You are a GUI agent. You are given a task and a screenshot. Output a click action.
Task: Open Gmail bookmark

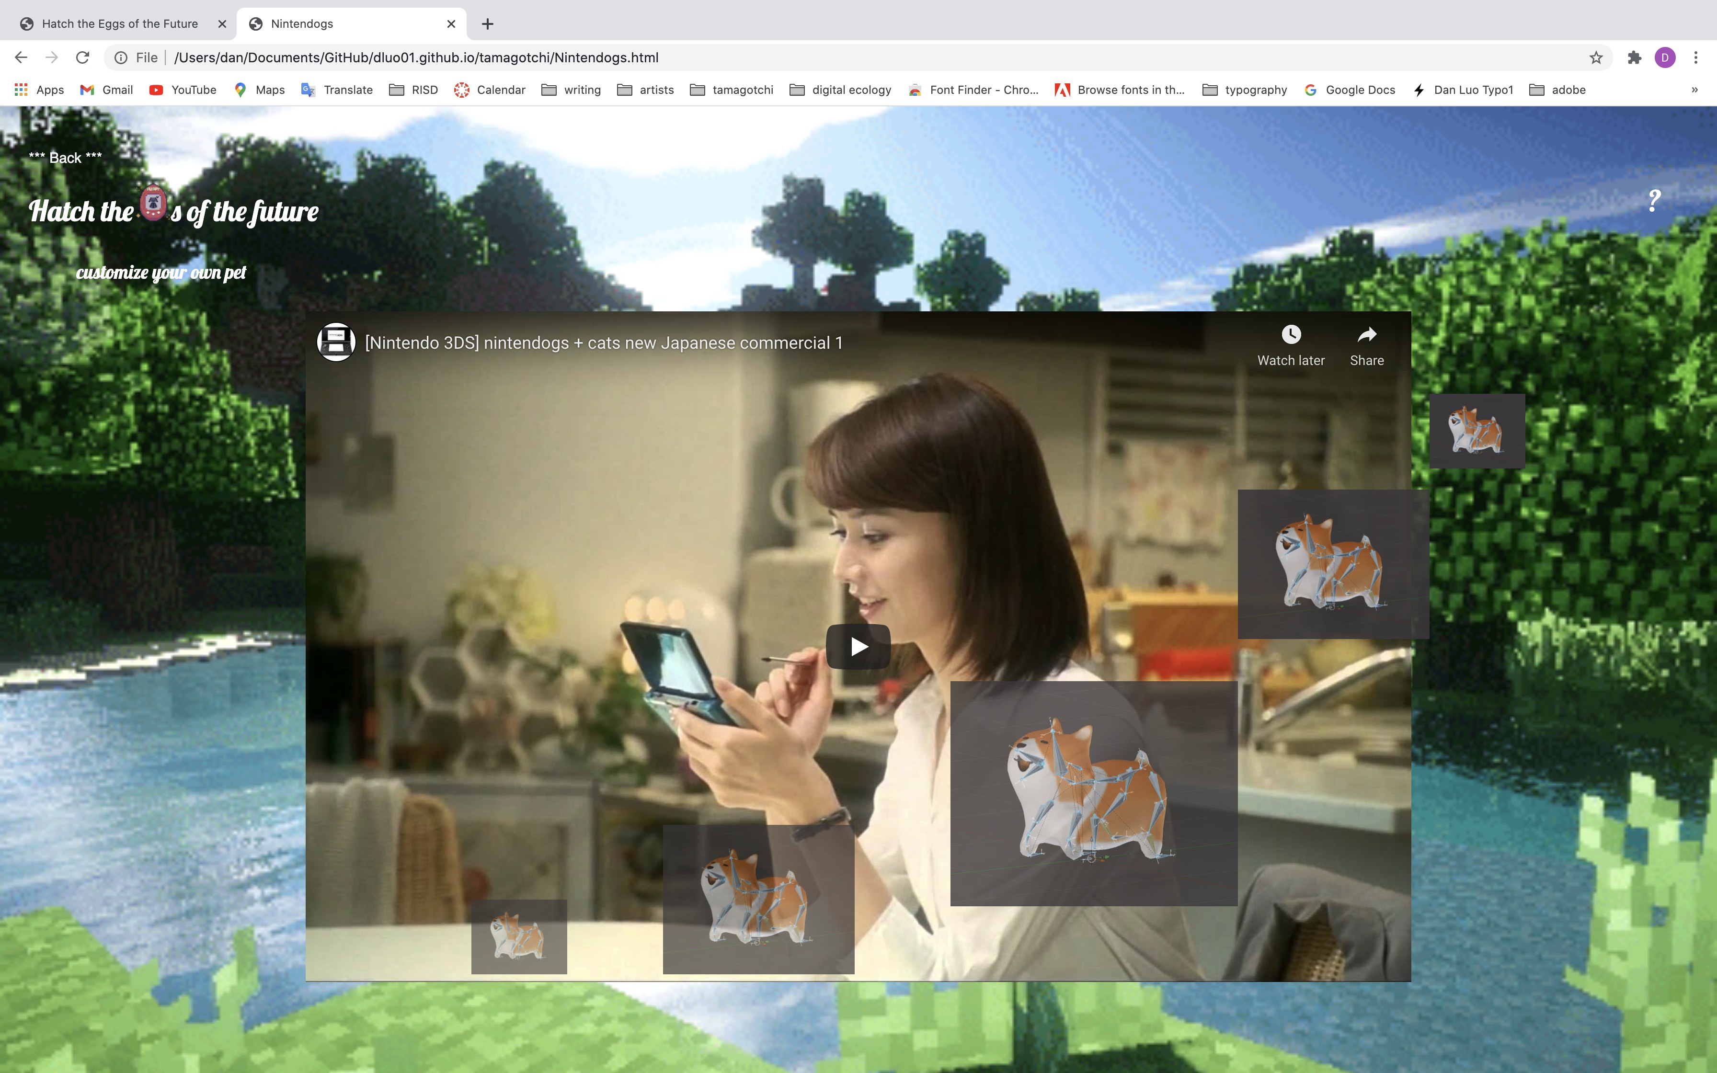(106, 90)
